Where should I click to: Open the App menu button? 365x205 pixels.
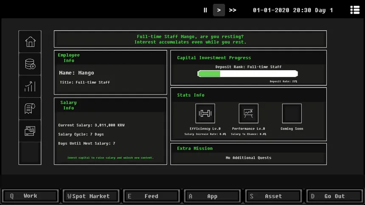(x=212, y=196)
